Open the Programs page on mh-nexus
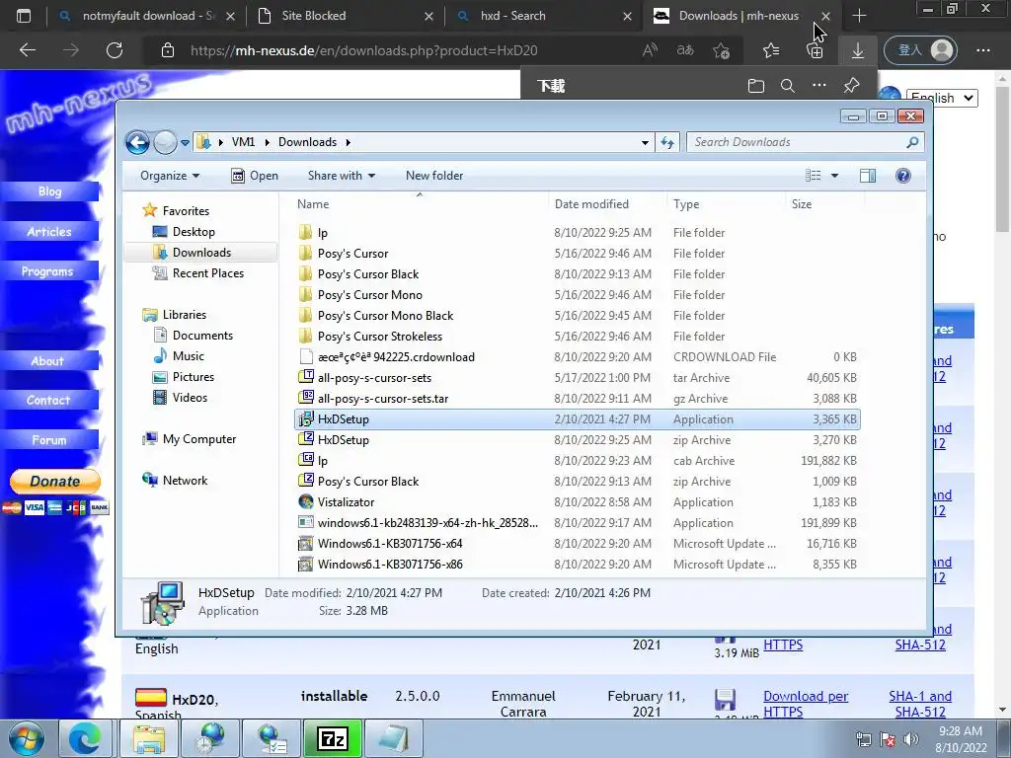 49,271
